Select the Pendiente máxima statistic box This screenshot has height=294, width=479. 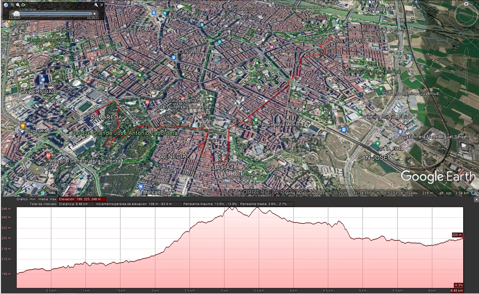tap(210, 204)
